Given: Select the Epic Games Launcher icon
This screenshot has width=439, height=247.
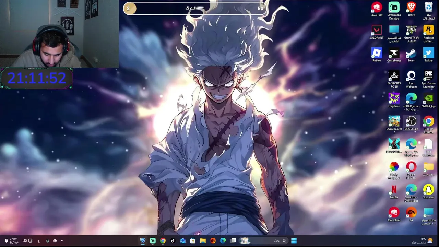Looking at the screenshot, I should (429, 79).
